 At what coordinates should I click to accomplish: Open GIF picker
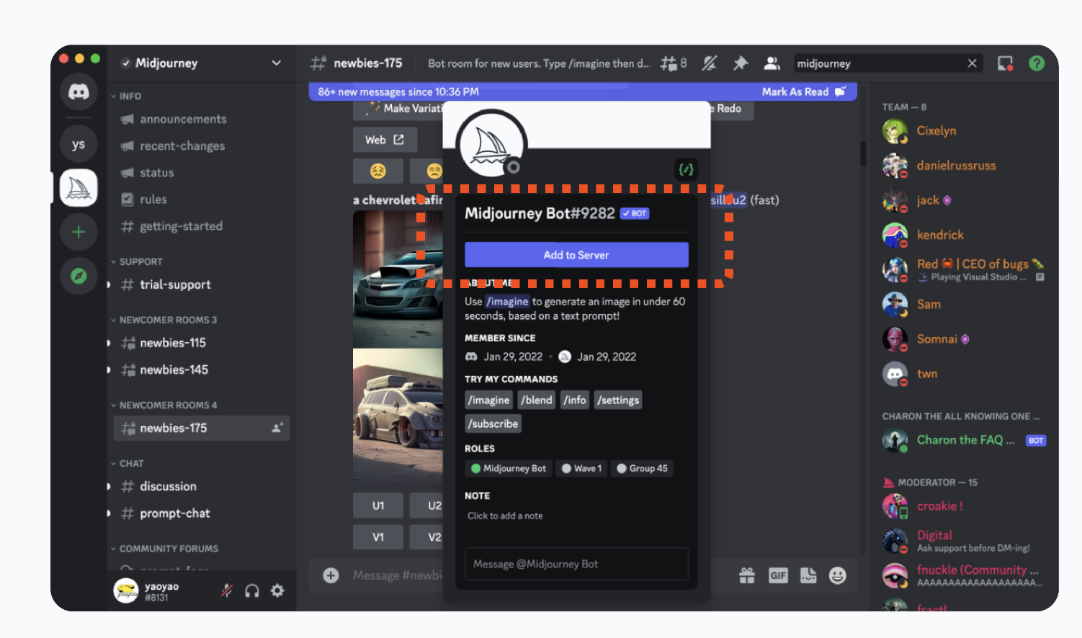coord(778,575)
